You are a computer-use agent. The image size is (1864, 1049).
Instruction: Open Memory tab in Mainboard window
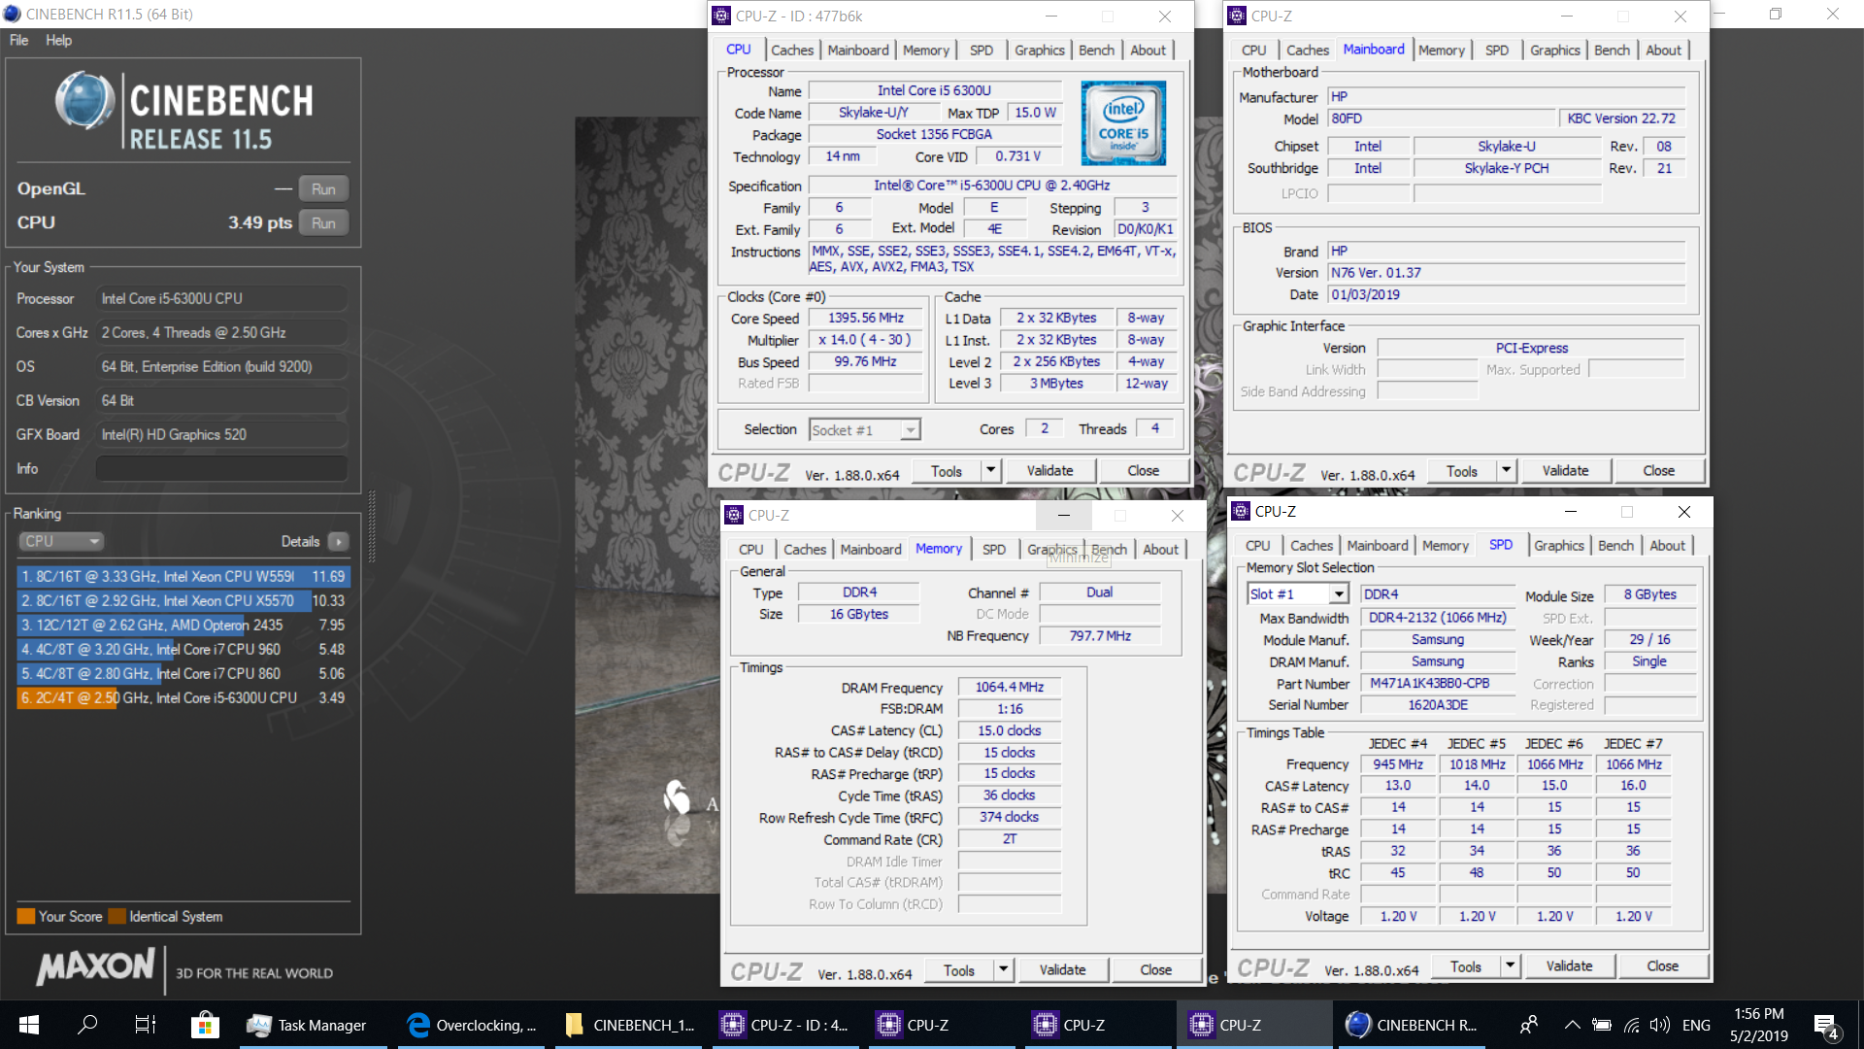(1441, 50)
